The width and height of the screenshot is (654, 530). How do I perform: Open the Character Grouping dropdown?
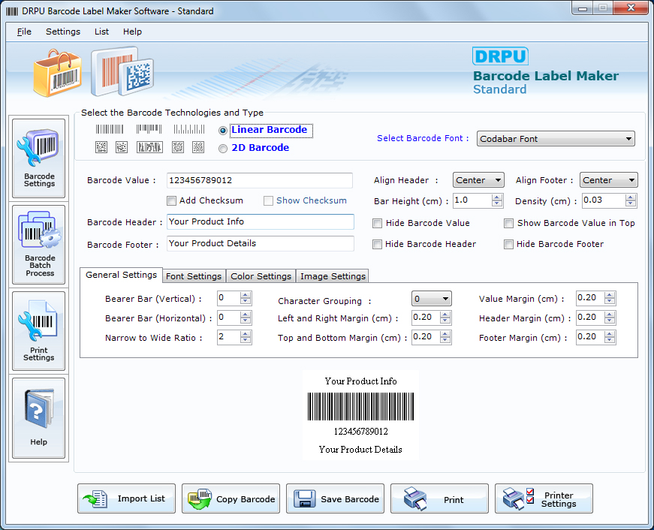[432, 299]
